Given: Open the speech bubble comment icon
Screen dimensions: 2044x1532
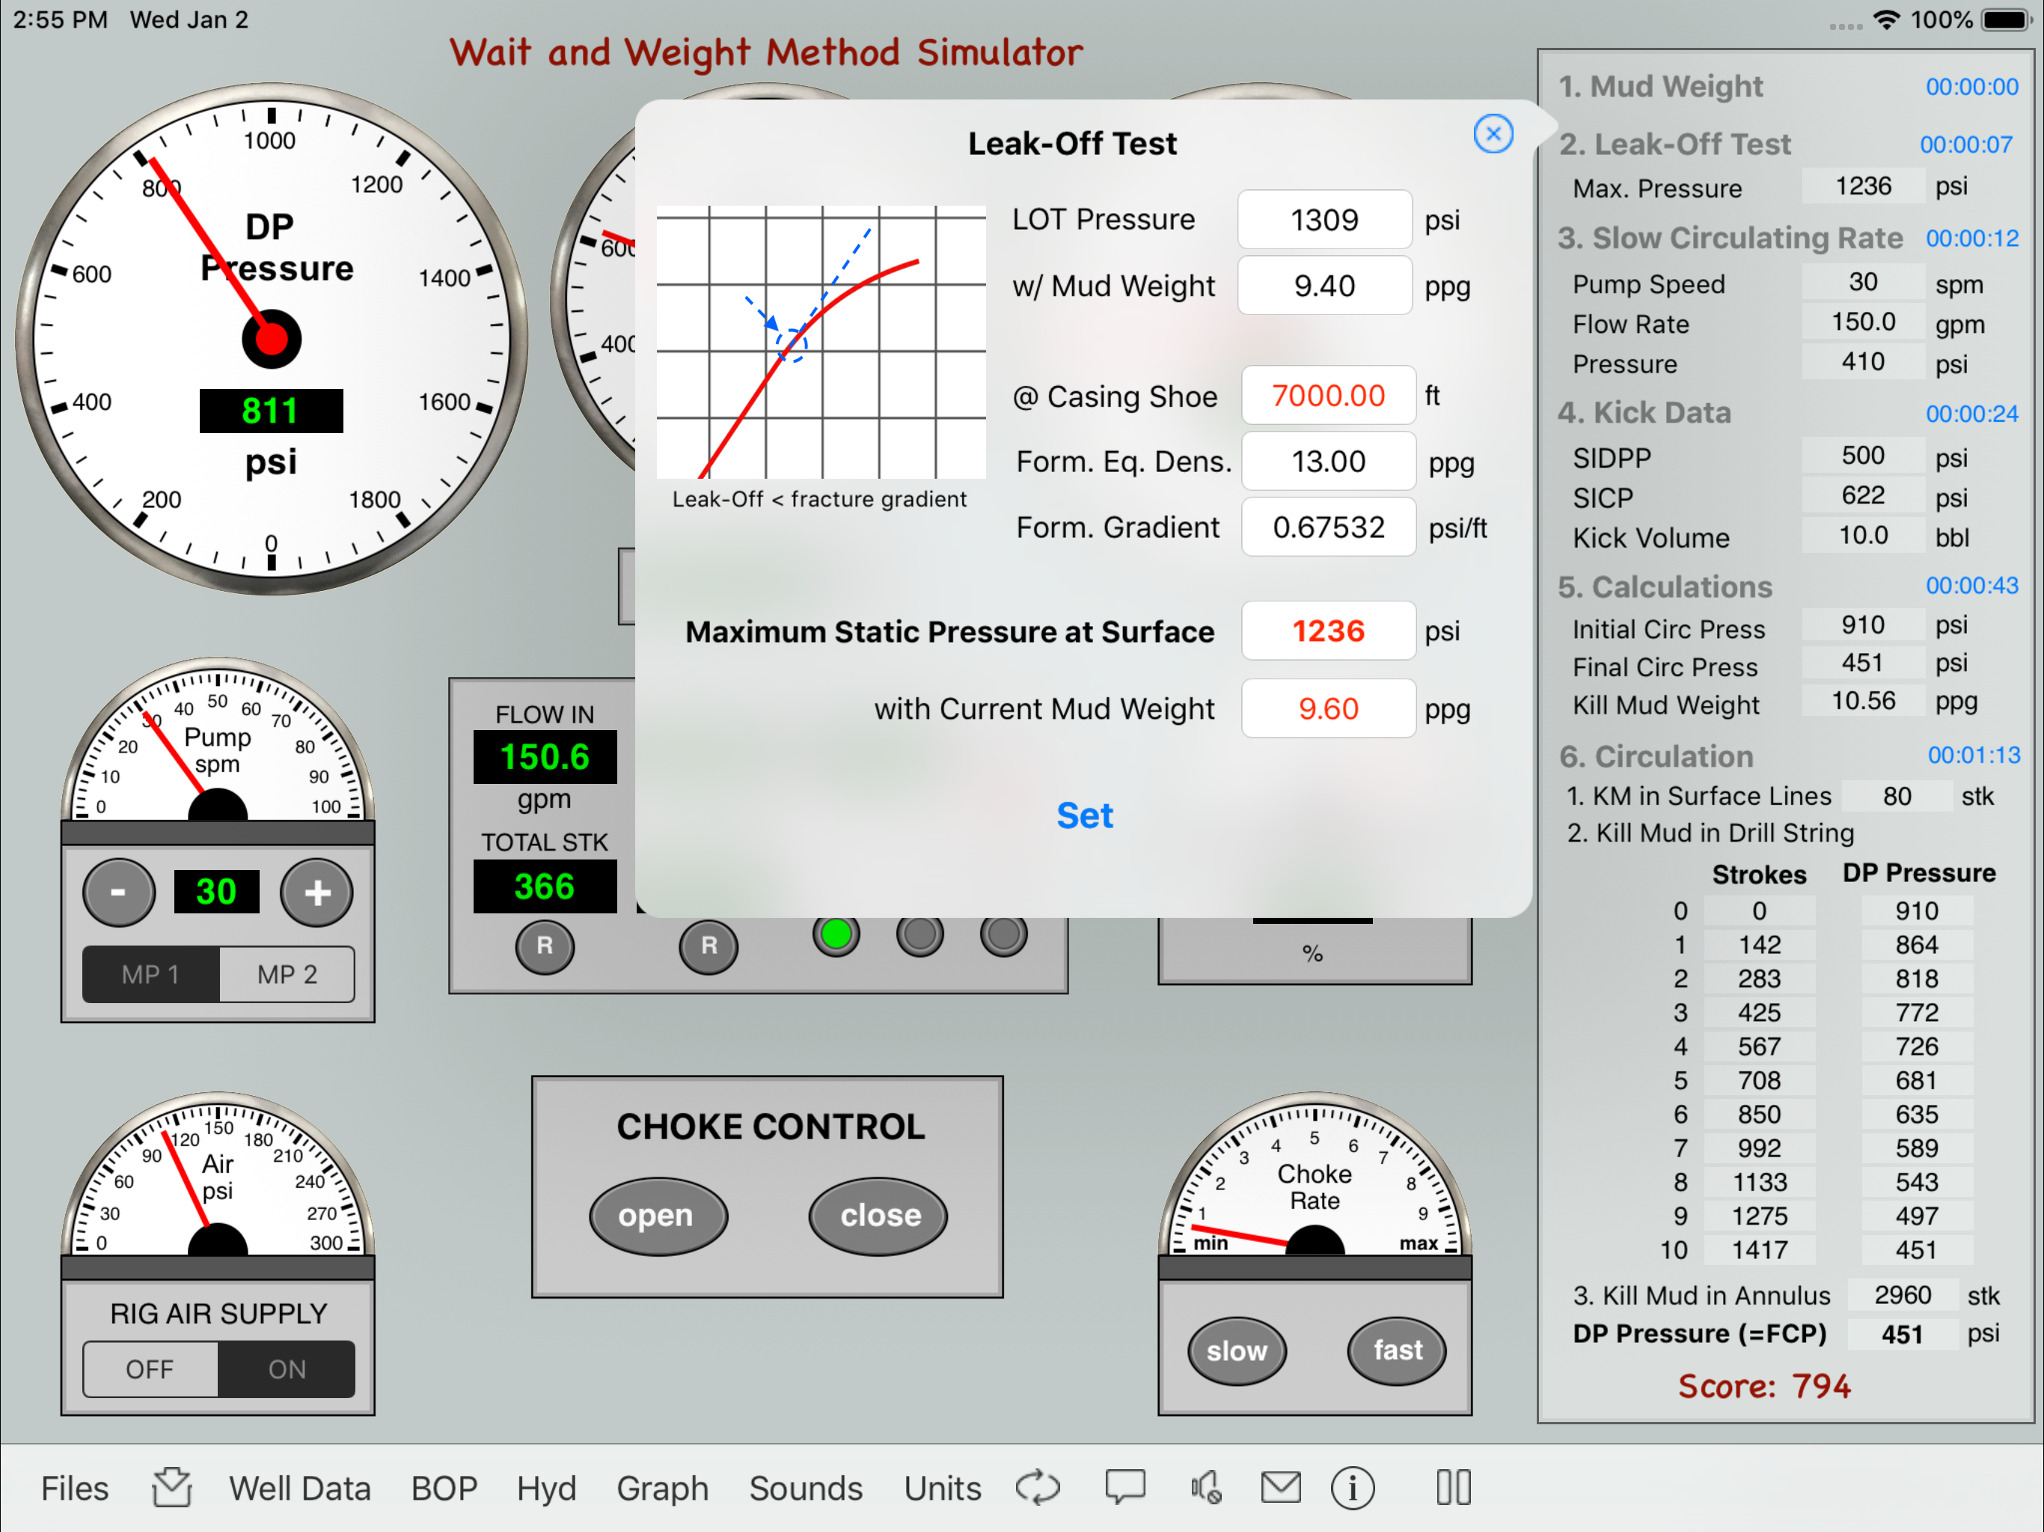Looking at the screenshot, I should tap(1124, 1486).
